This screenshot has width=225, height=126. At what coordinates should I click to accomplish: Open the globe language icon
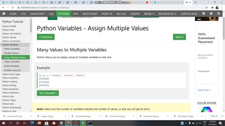click(211, 14)
